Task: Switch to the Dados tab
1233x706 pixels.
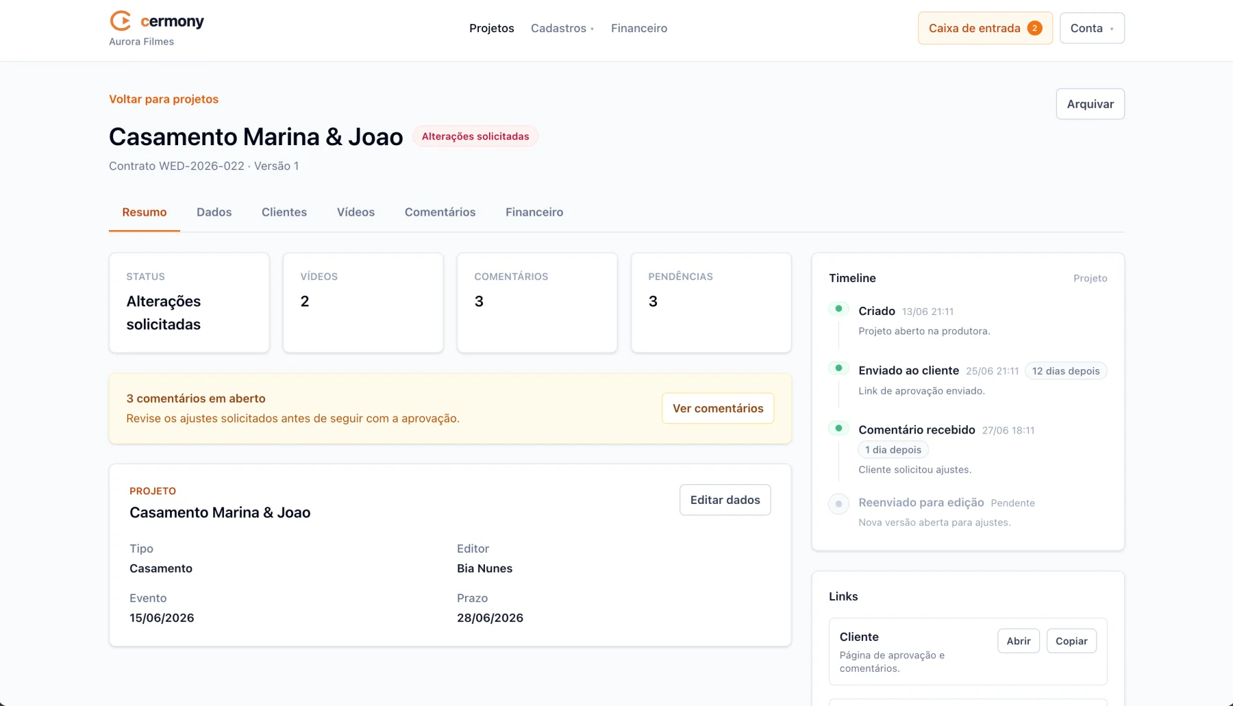Action: [214, 212]
